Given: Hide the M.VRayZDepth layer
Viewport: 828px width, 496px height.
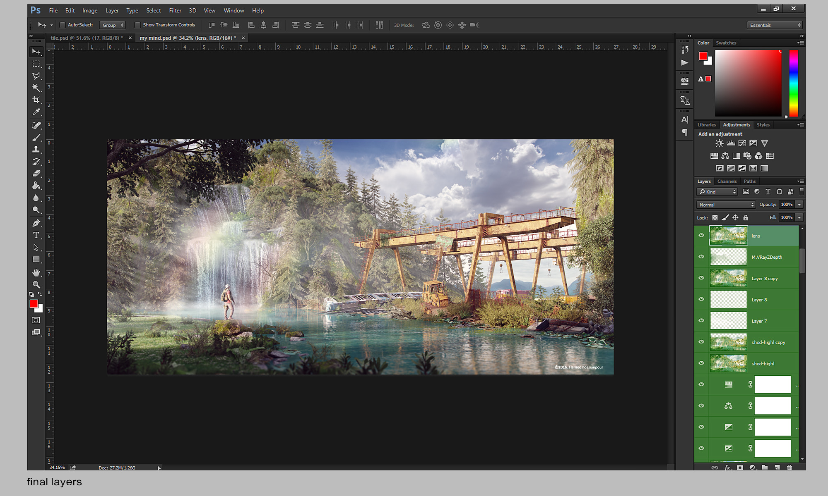Looking at the screenshot, I should coord(701,257).
